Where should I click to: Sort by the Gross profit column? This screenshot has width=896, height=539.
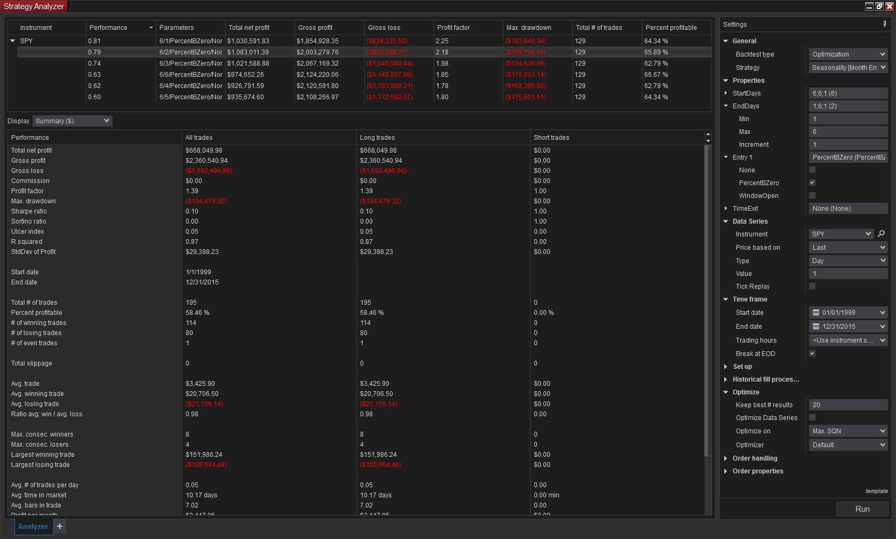click(329, 28)
